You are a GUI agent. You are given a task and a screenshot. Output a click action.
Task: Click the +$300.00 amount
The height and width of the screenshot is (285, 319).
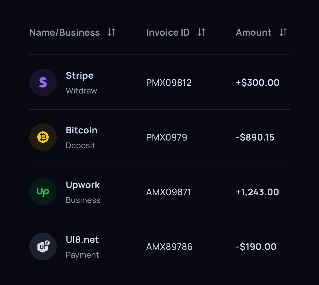pyautogui.click(x=258, y=83)
